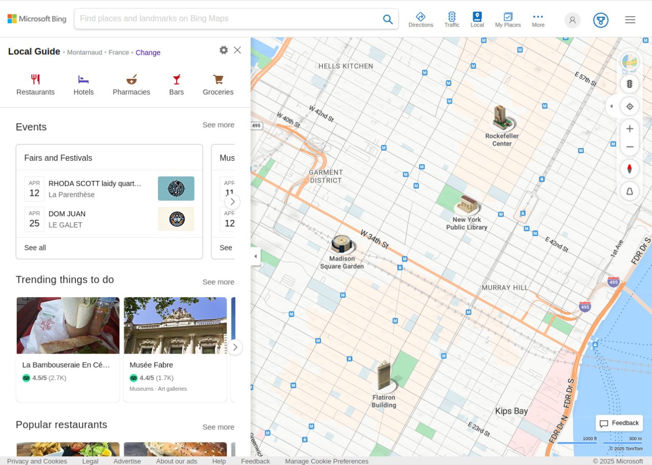Advance the Trending things carousel

235,347
